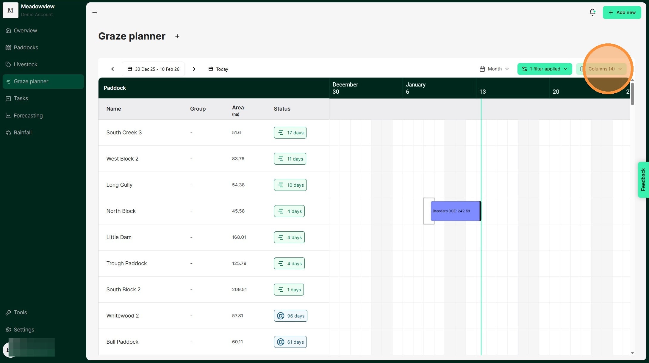Jump to Today in the planner
The width and height of the screenshot is (649, 363).
pyautogui.click(x=218, y=69)
